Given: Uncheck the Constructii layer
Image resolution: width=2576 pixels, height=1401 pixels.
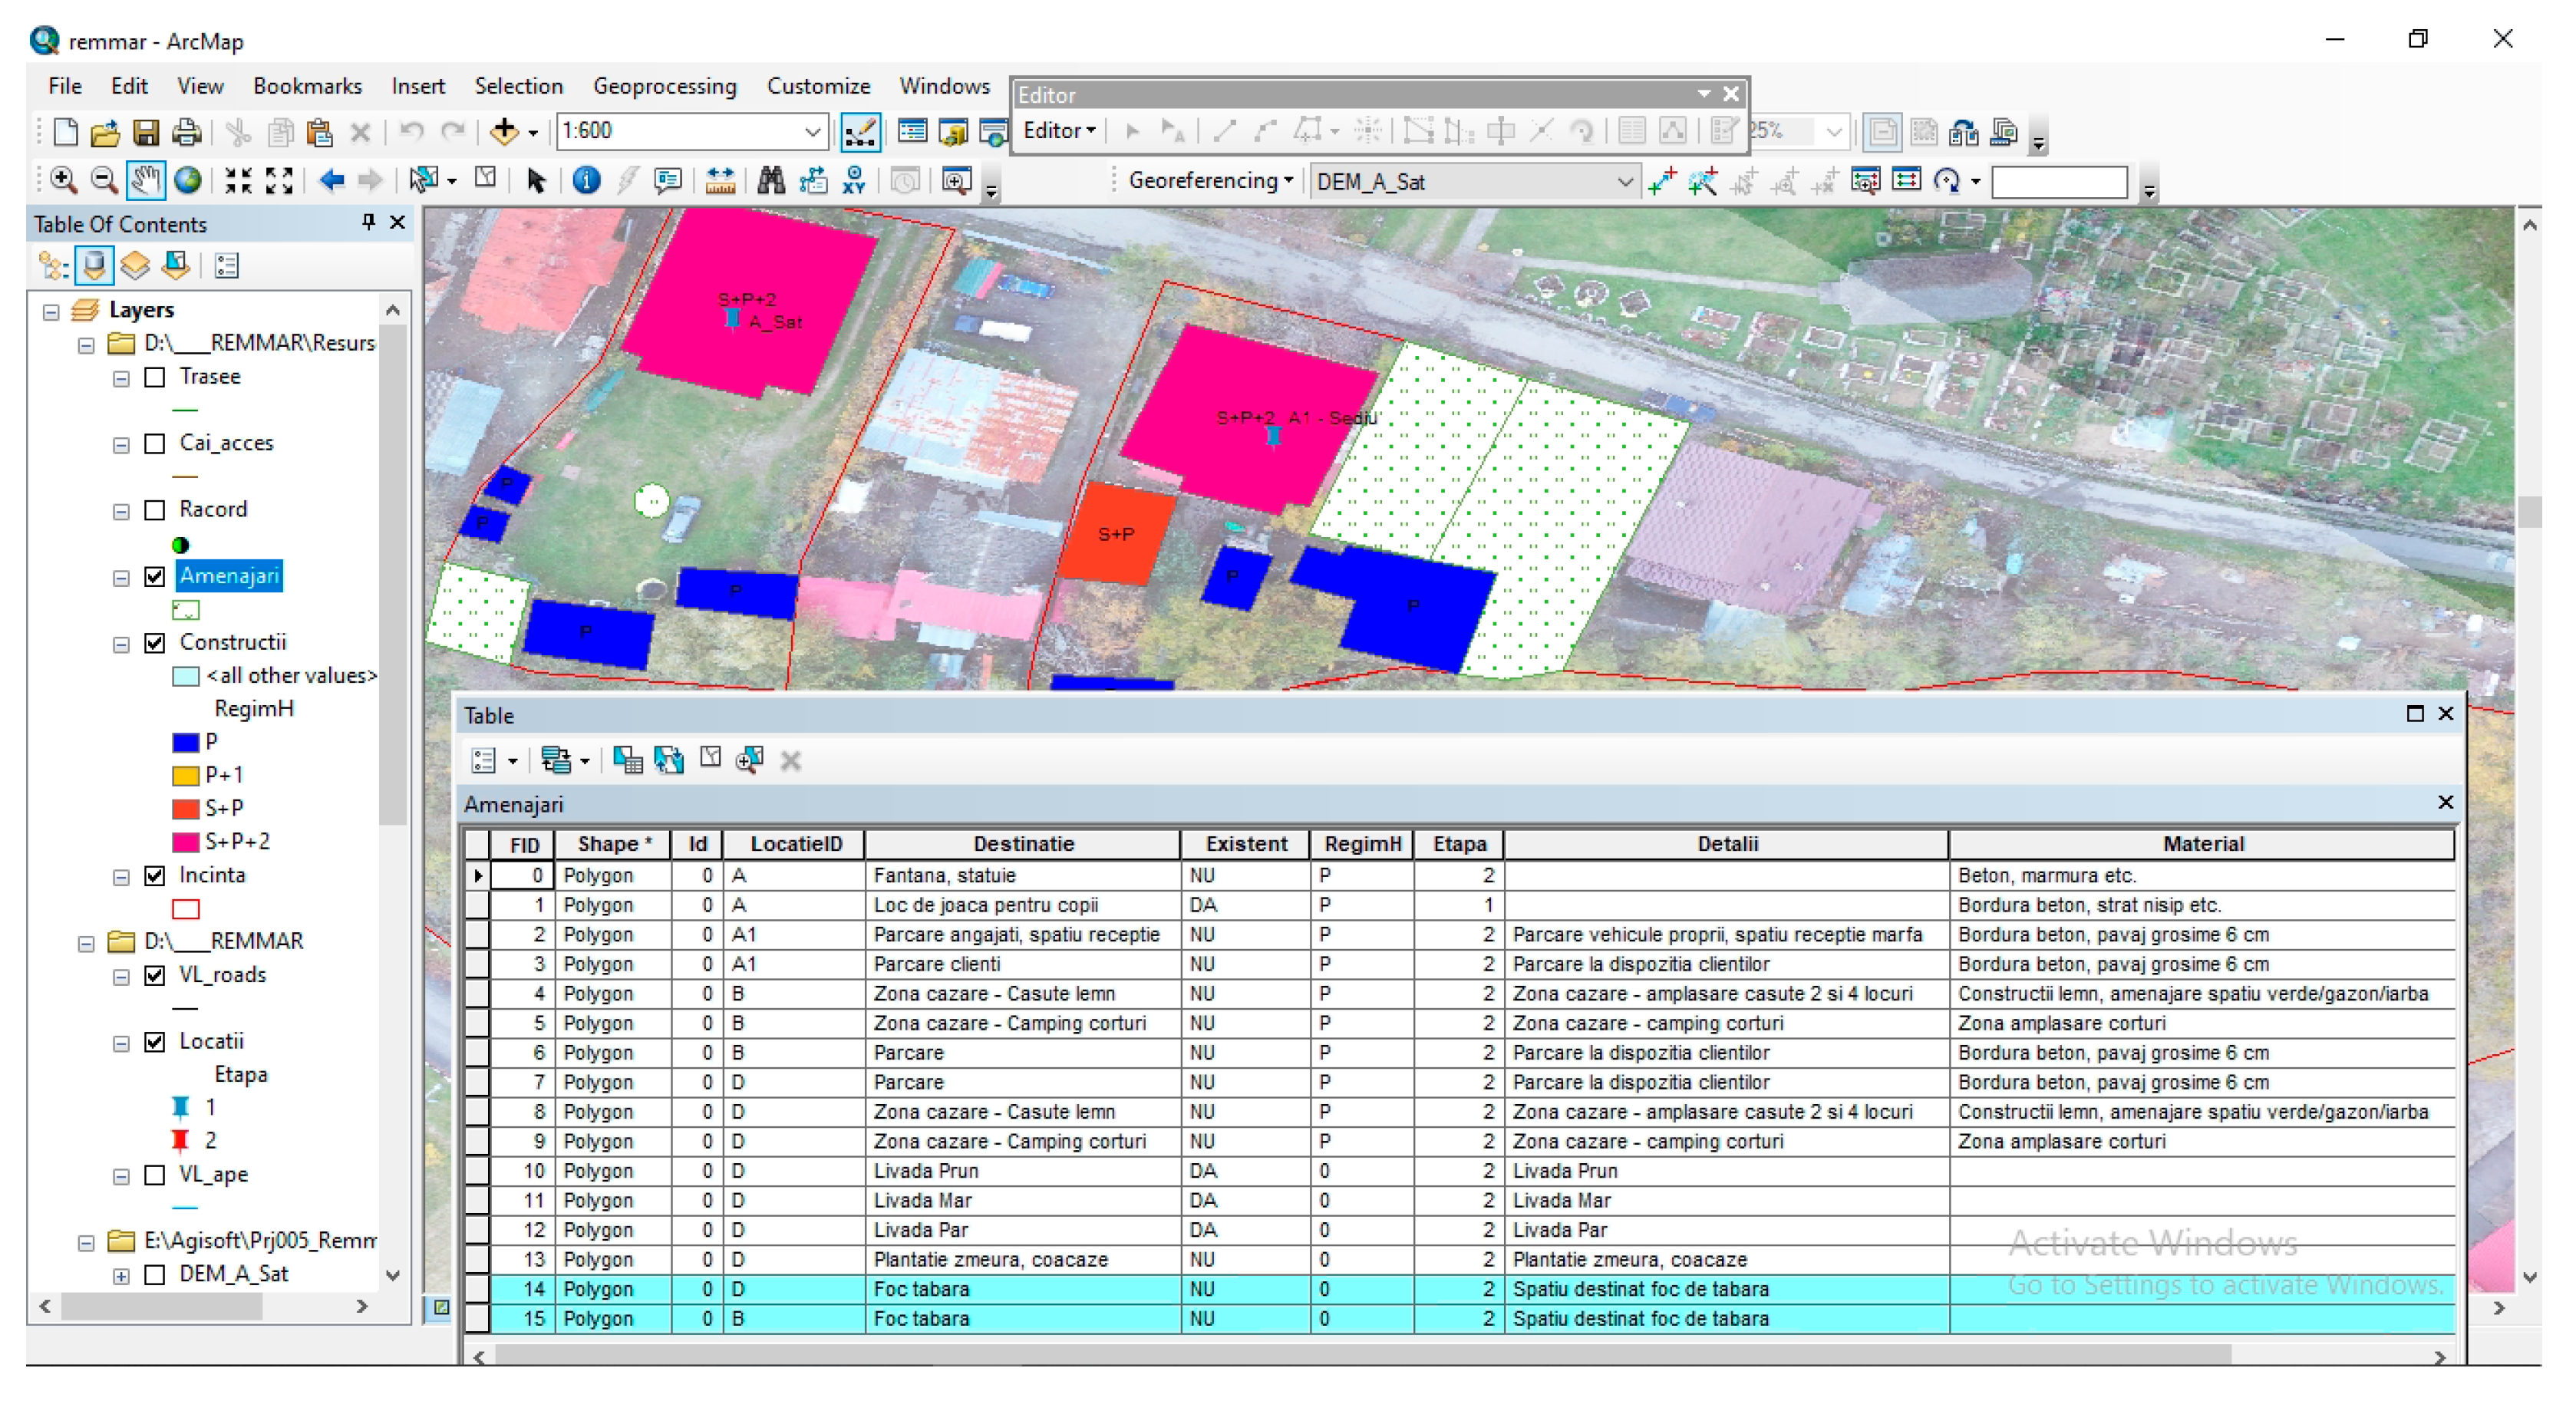Looking at the screenshot, I should click(155, 642).
